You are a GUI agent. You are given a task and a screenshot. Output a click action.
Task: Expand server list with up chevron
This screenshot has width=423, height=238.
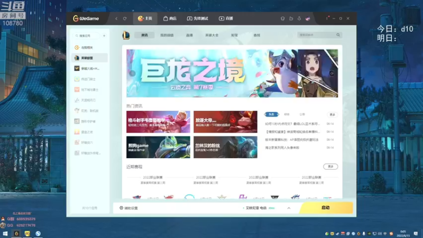289,208
